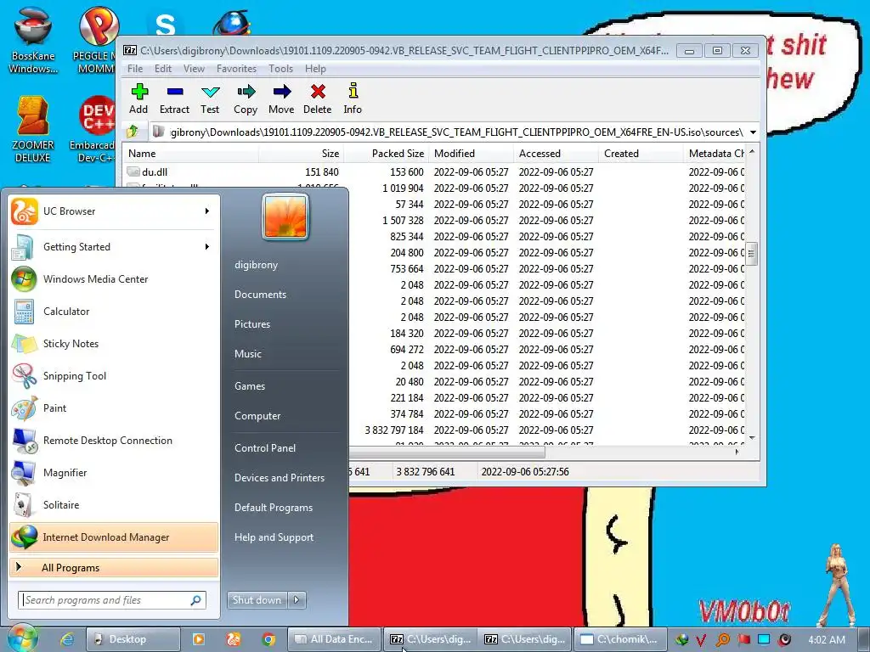
Task: Click Internet Explorer taskbar icon
Action: [68, 639]
